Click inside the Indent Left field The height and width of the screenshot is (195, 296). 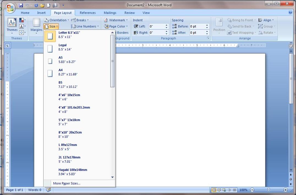(x=157, y=26)
